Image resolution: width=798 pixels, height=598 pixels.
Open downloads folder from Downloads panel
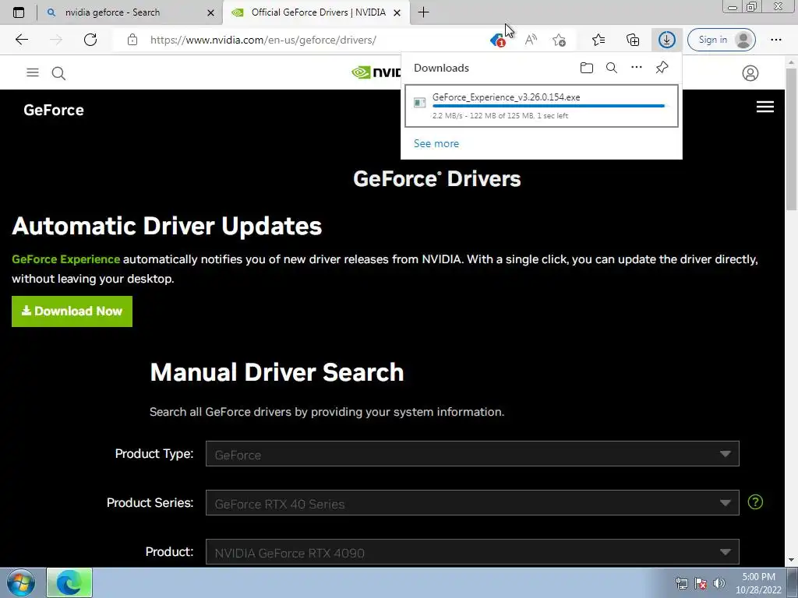pos(586,68)
